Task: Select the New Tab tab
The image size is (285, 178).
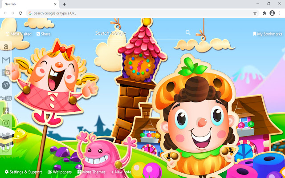Action: pos(30,4)
